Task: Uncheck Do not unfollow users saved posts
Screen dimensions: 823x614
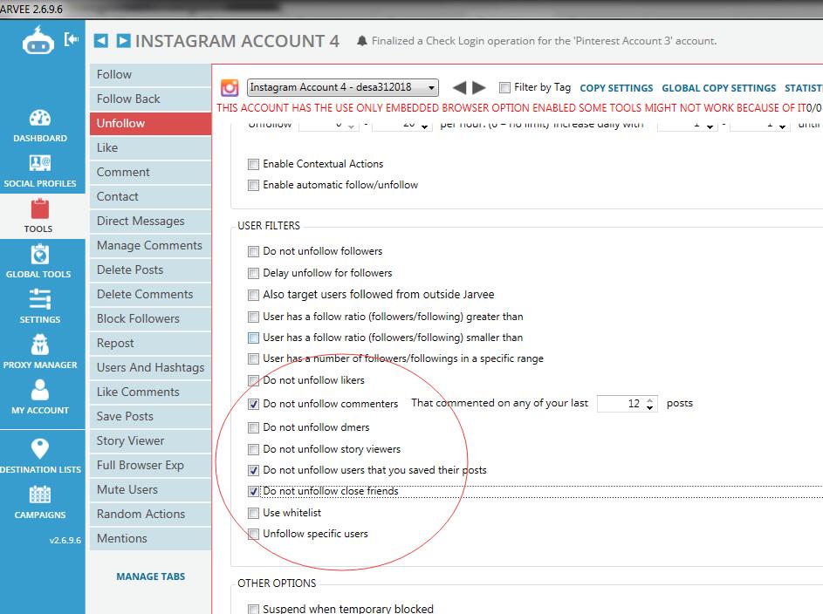Action: (253, 470)
